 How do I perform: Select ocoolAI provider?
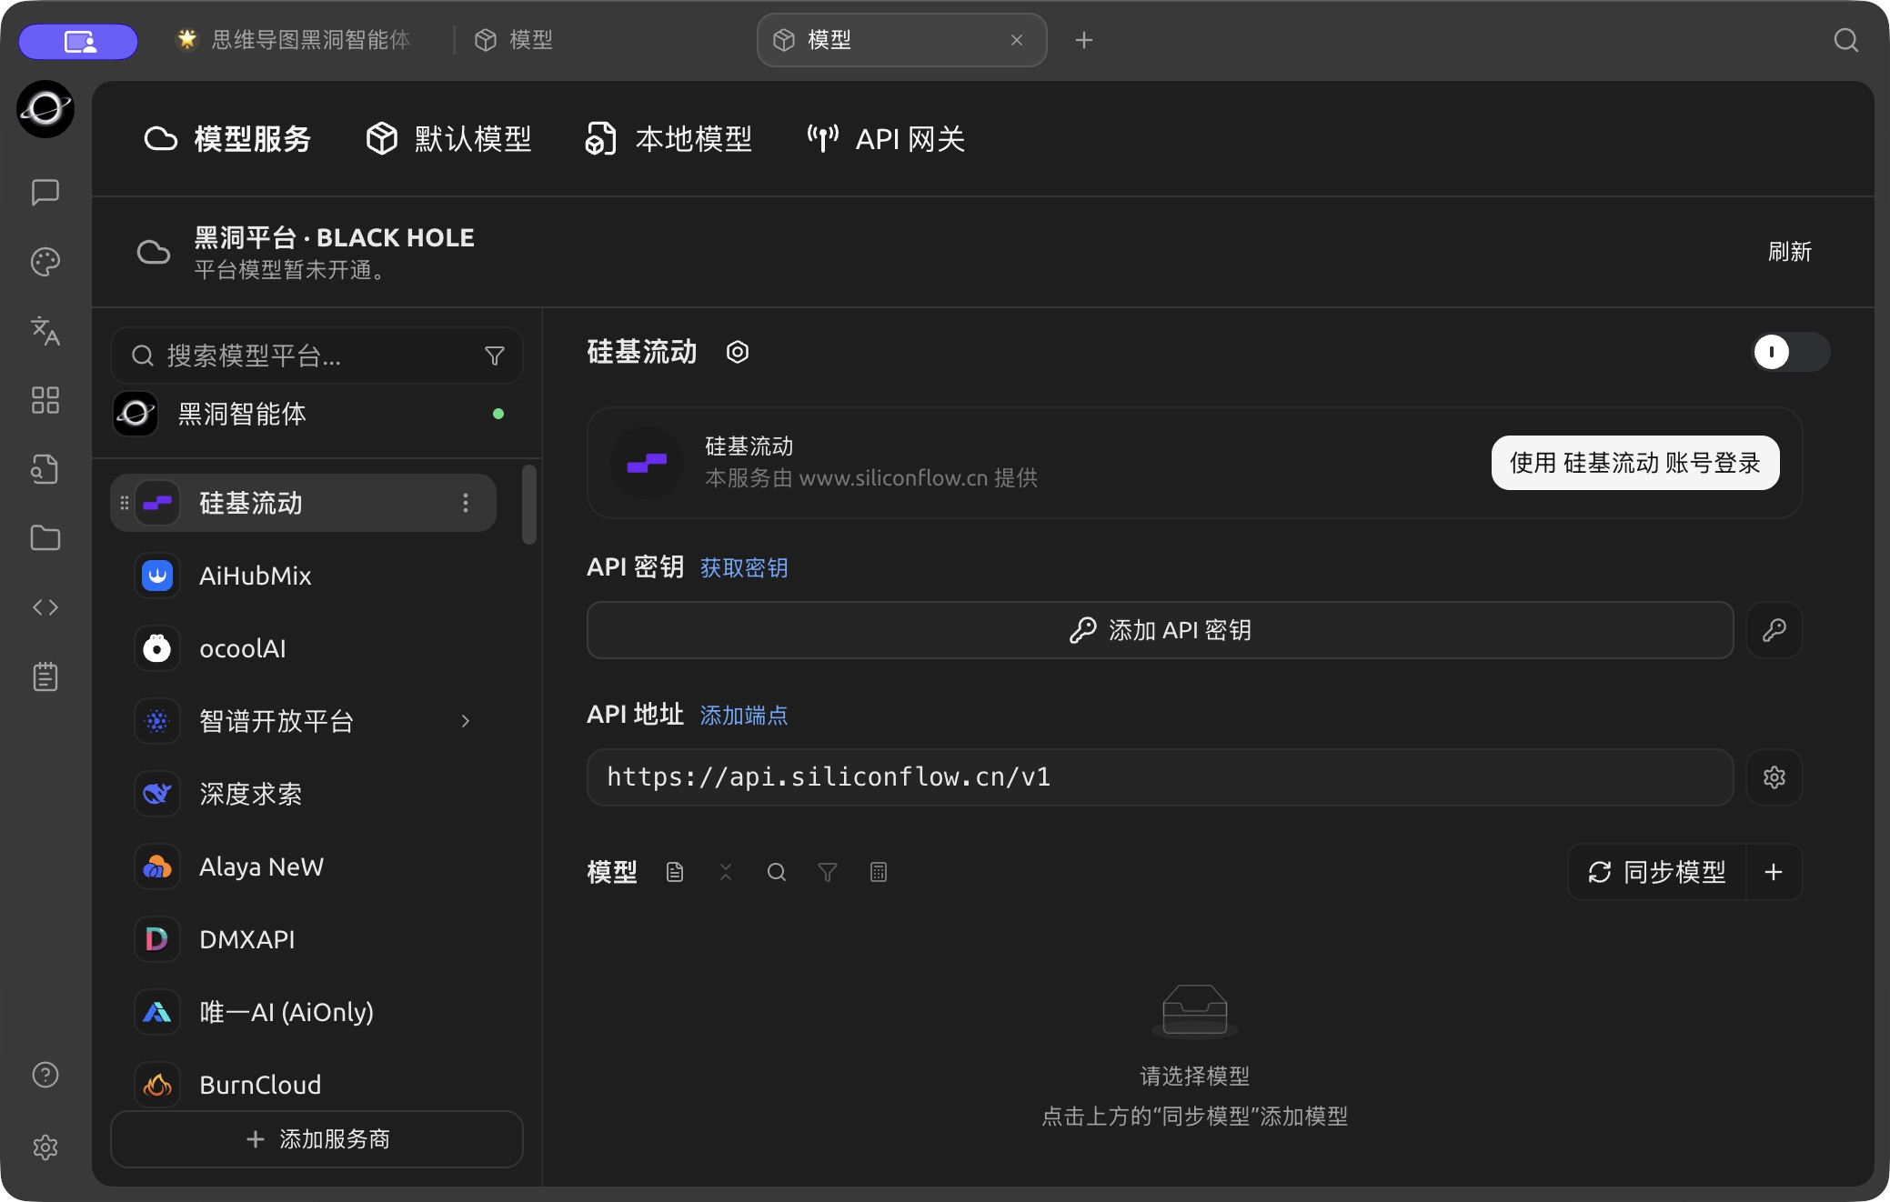[304, 648]
